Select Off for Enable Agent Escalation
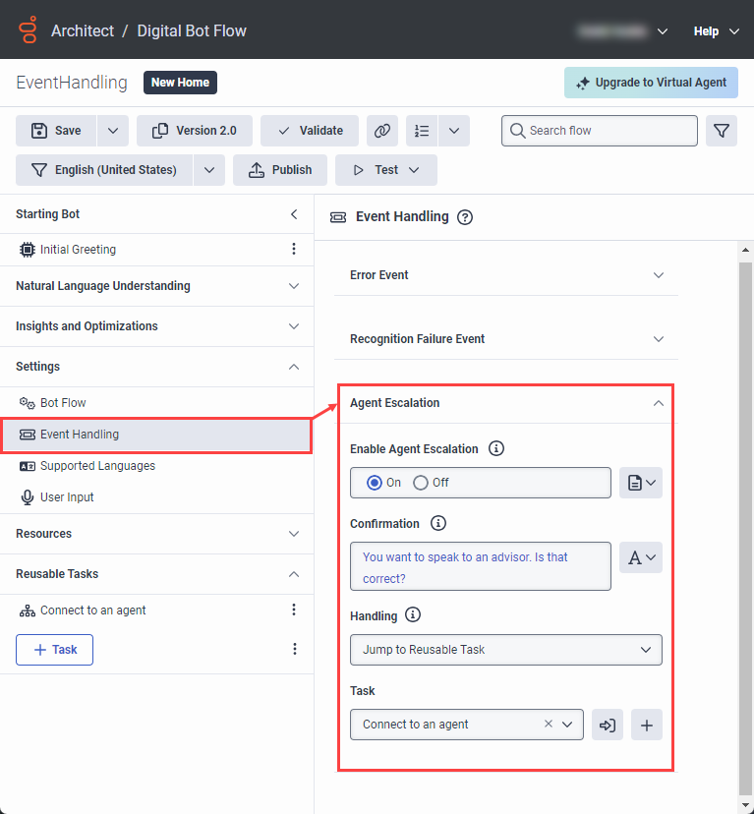Image resolution: width=754 pixels, height=814 pixels. click(x=421, y=483)
